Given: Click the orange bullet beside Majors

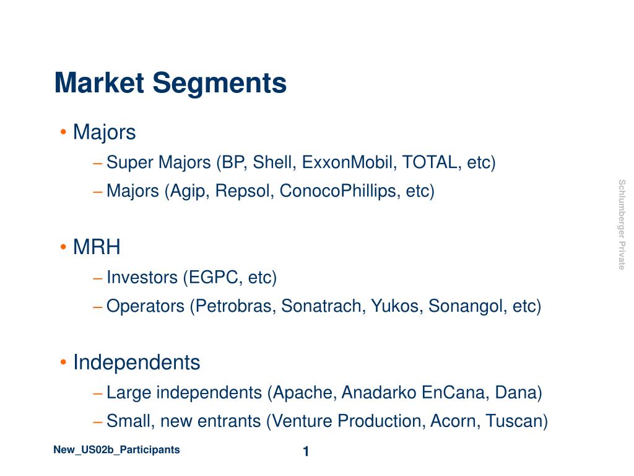Looking at the screenshot, I should (63, 132).
